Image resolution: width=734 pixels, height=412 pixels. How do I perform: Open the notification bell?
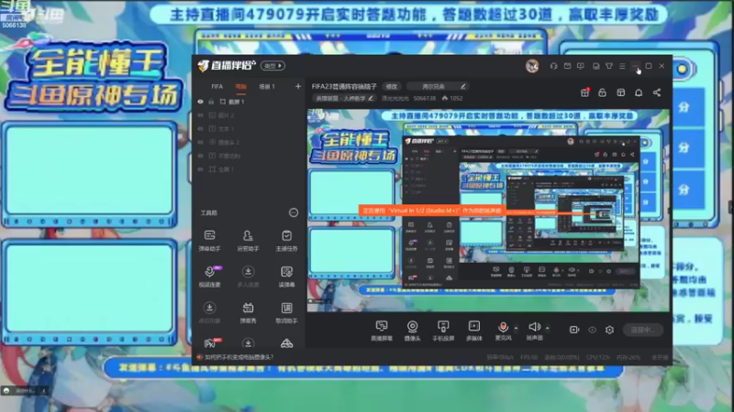pos(639,92)
